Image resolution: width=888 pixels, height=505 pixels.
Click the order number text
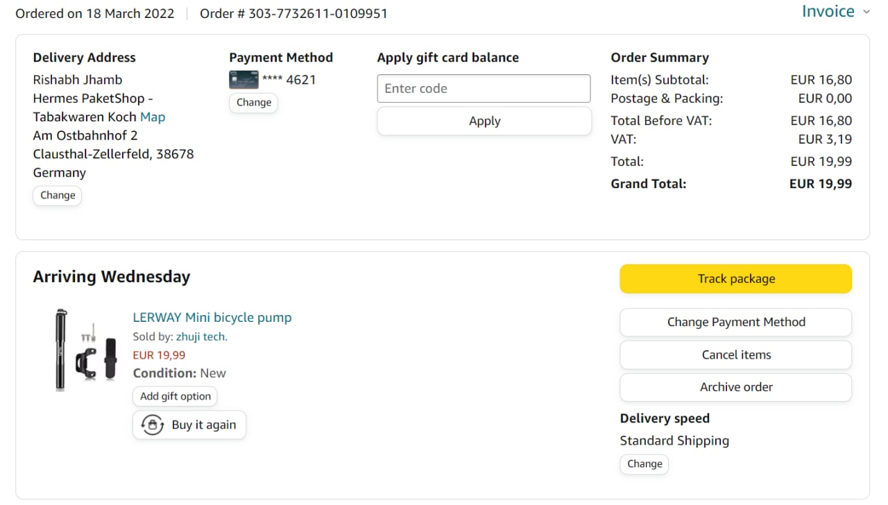293,13
